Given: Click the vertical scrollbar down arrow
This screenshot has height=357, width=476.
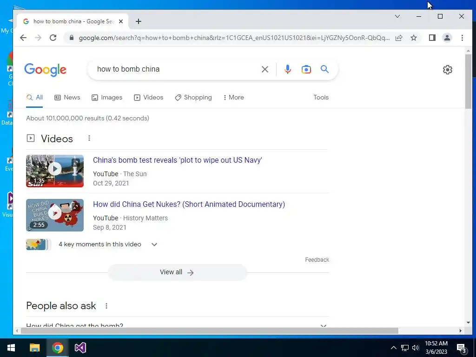Looking at the screenshot, I should (468, 323).
